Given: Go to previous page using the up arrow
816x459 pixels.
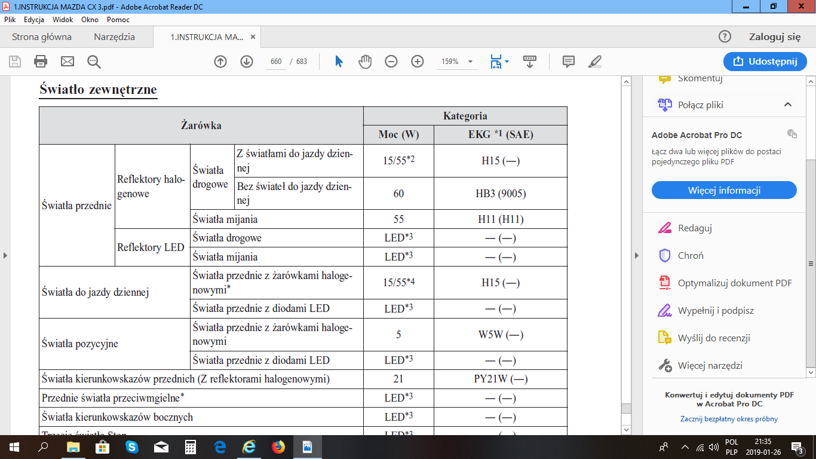Looking at the screenshot, I should [220, 62].
